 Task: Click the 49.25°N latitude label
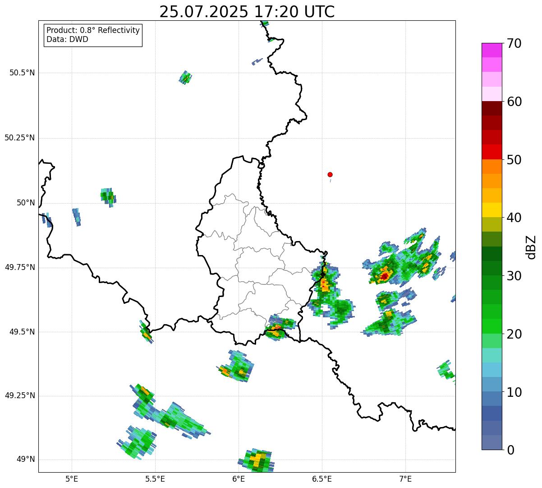[x=19, y=395]
